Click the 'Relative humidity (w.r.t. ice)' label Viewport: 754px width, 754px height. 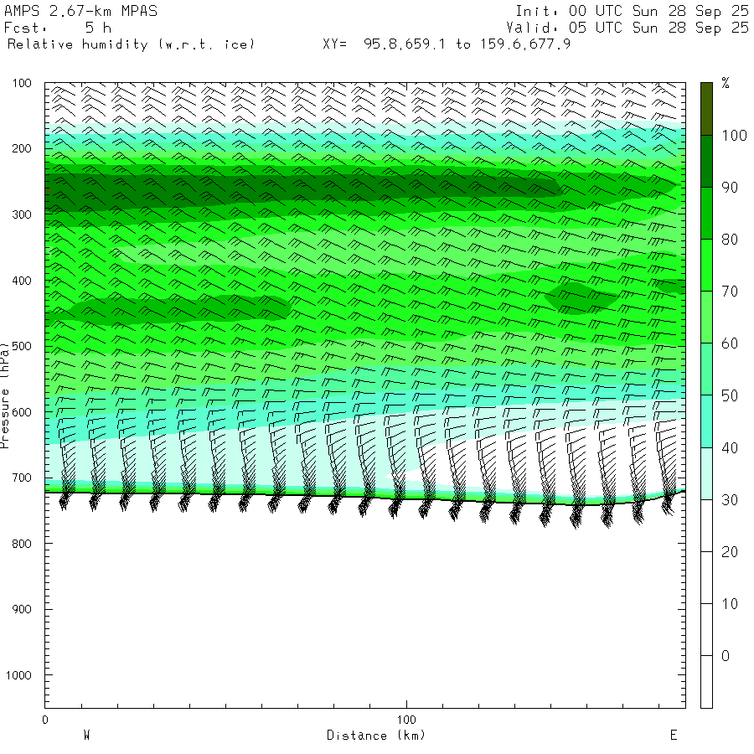(x=131, y=44)
